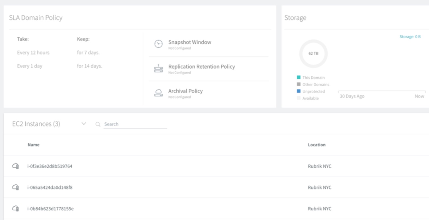Screen dimensions: 429x220
Task: Sort by the Name column header
Action: click(33, 145)
